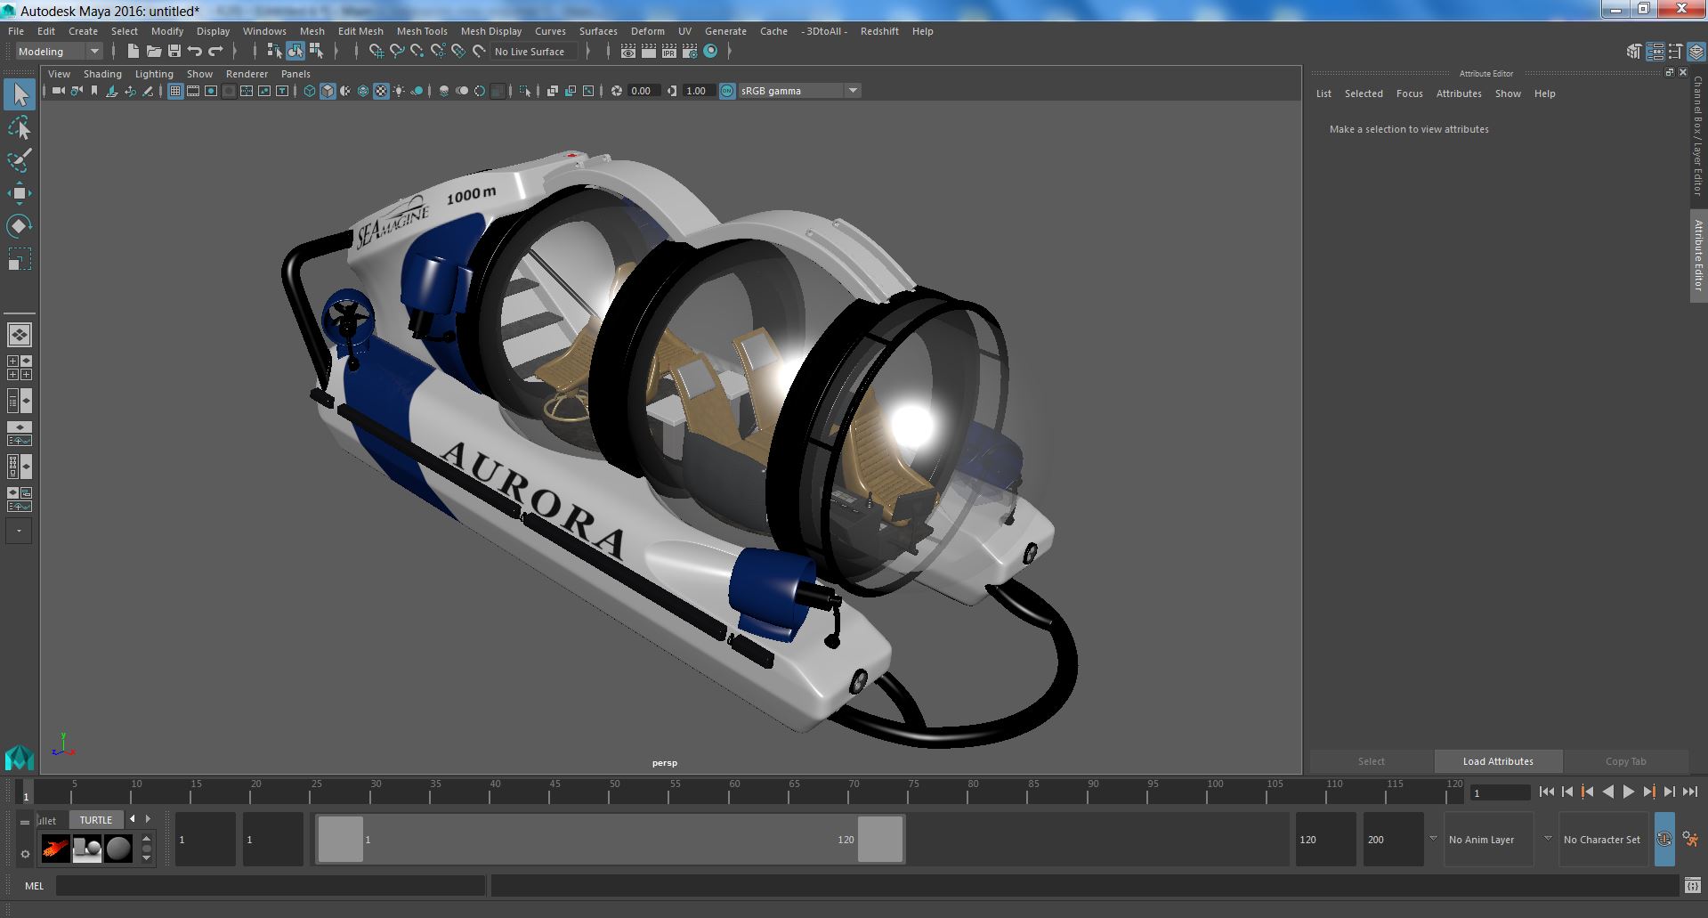The height and width of the screenshot is (918, 1708).
Task: Open the viewport Shading menu
Action: [x=102, y=74]
